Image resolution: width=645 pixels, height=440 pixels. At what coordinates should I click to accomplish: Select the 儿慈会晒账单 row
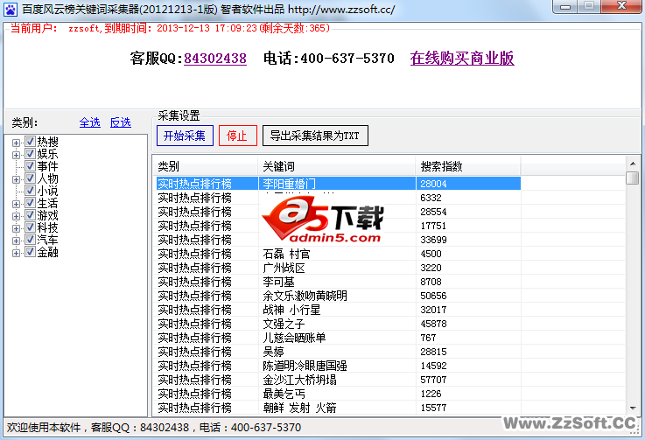coord(339,338)
